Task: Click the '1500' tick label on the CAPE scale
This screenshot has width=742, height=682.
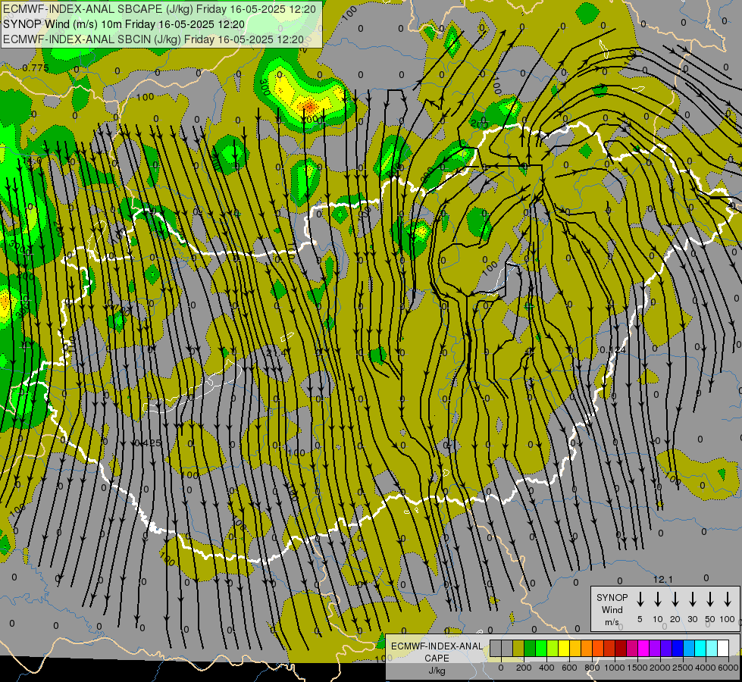Action: click(637, 668)
